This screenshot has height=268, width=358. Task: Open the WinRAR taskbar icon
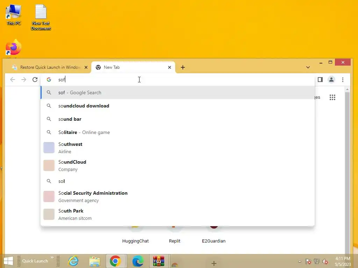[x=159, y=261]
